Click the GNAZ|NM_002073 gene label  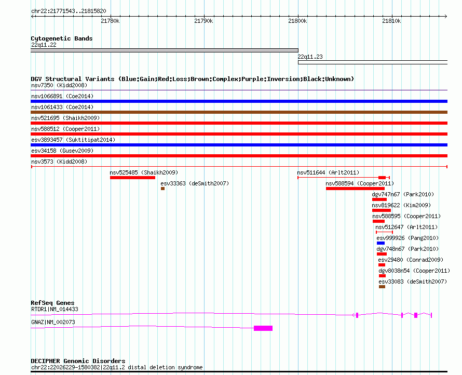click(53, 323)
